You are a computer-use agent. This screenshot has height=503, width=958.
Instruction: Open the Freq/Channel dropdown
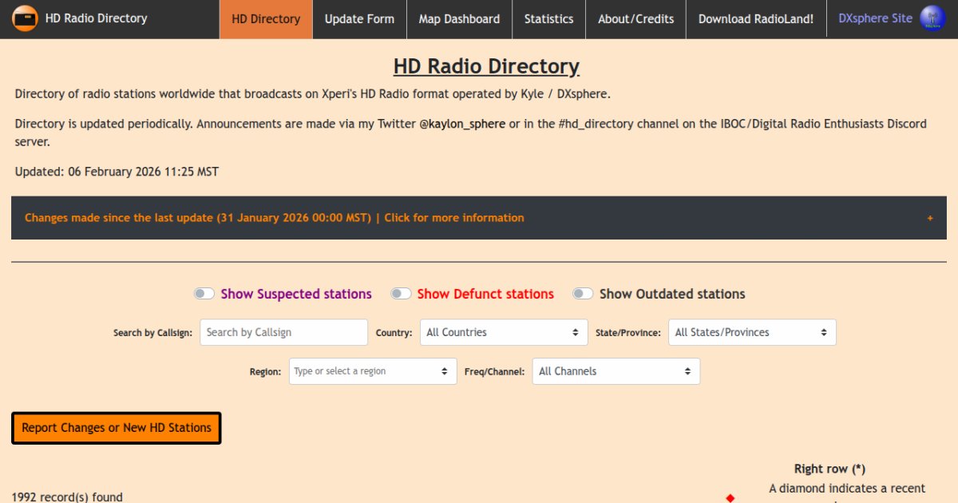616,371
